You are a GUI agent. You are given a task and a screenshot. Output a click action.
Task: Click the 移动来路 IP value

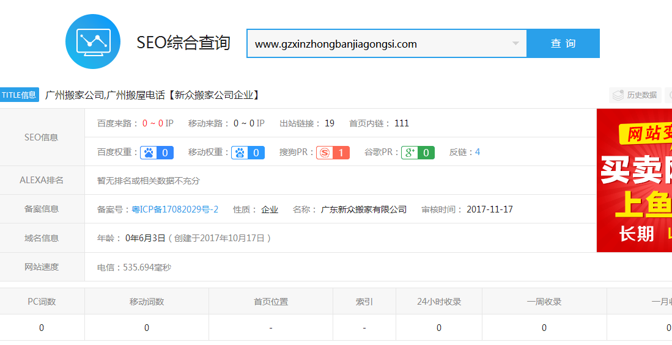tap(249, 123)
